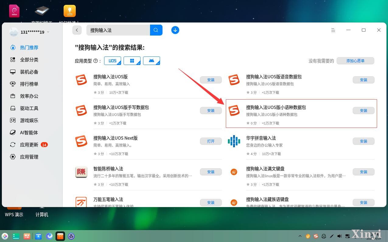Expand the account dropdown next to 131******19
This screenshot has height=242, width=388.
pyautogui.click(x=48, y=32)
